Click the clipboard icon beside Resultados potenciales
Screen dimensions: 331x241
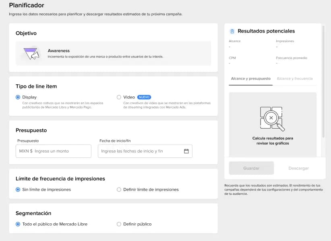pos(232,31)
